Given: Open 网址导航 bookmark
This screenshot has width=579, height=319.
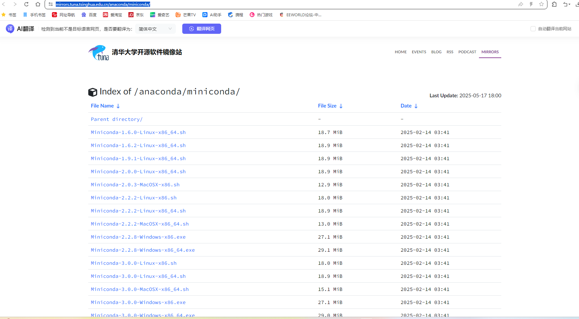Looking at the screenshot, I should tap(63, 15).
